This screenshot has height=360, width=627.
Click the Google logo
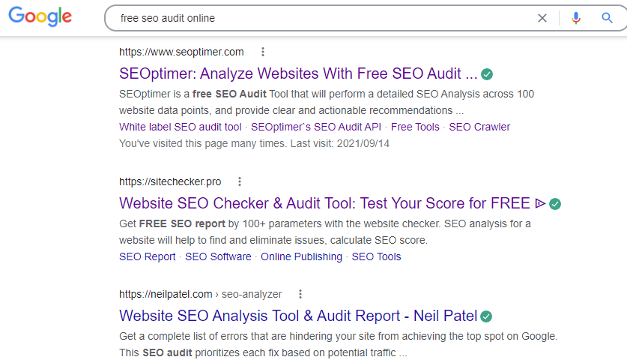tap(40, 17)
